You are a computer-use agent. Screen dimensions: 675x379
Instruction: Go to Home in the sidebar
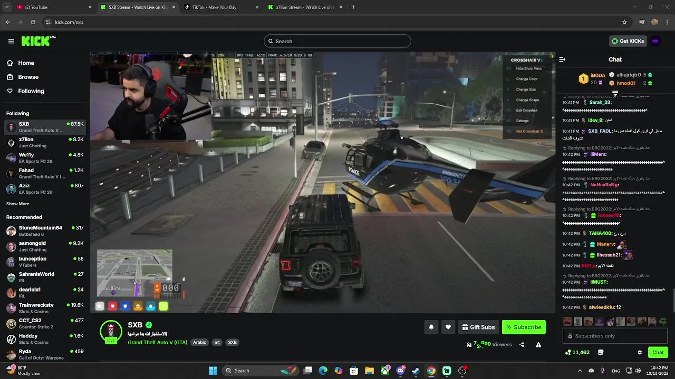(x=26, y=63)
